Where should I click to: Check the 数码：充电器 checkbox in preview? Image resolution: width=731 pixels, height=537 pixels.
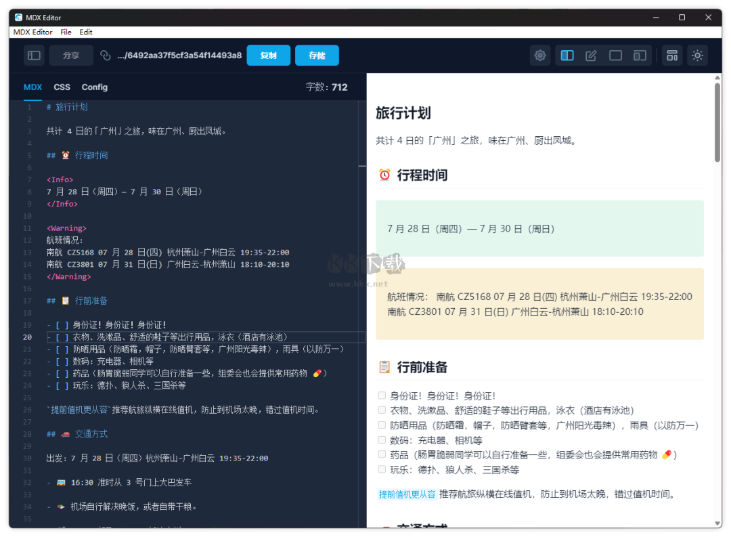(x=382, y=440)
